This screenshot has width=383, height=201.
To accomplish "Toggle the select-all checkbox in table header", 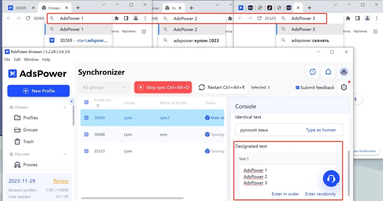I will [86, 102].
